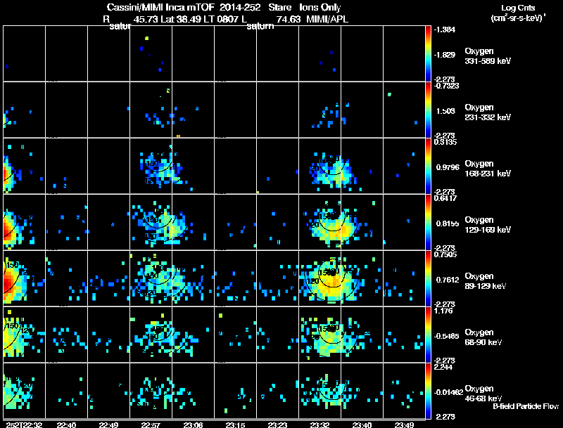
Task: Click the '0.8155' colorbar value
Action: (448, 223)
